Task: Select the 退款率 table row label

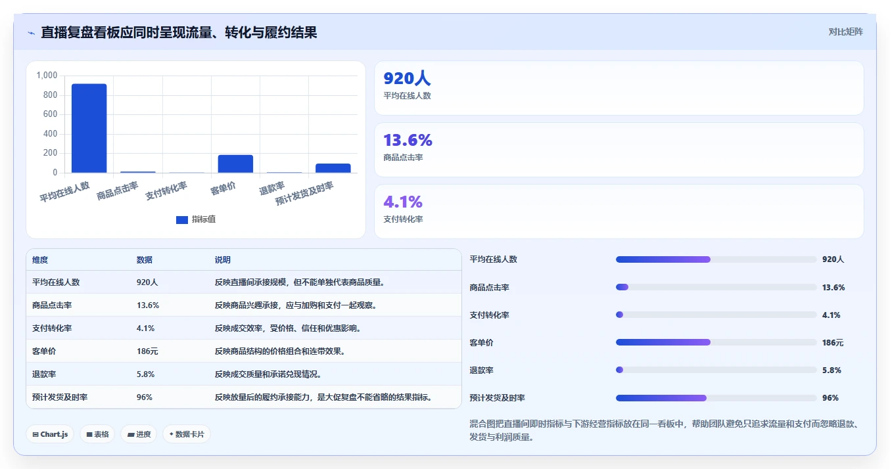Action: [44, 374]
